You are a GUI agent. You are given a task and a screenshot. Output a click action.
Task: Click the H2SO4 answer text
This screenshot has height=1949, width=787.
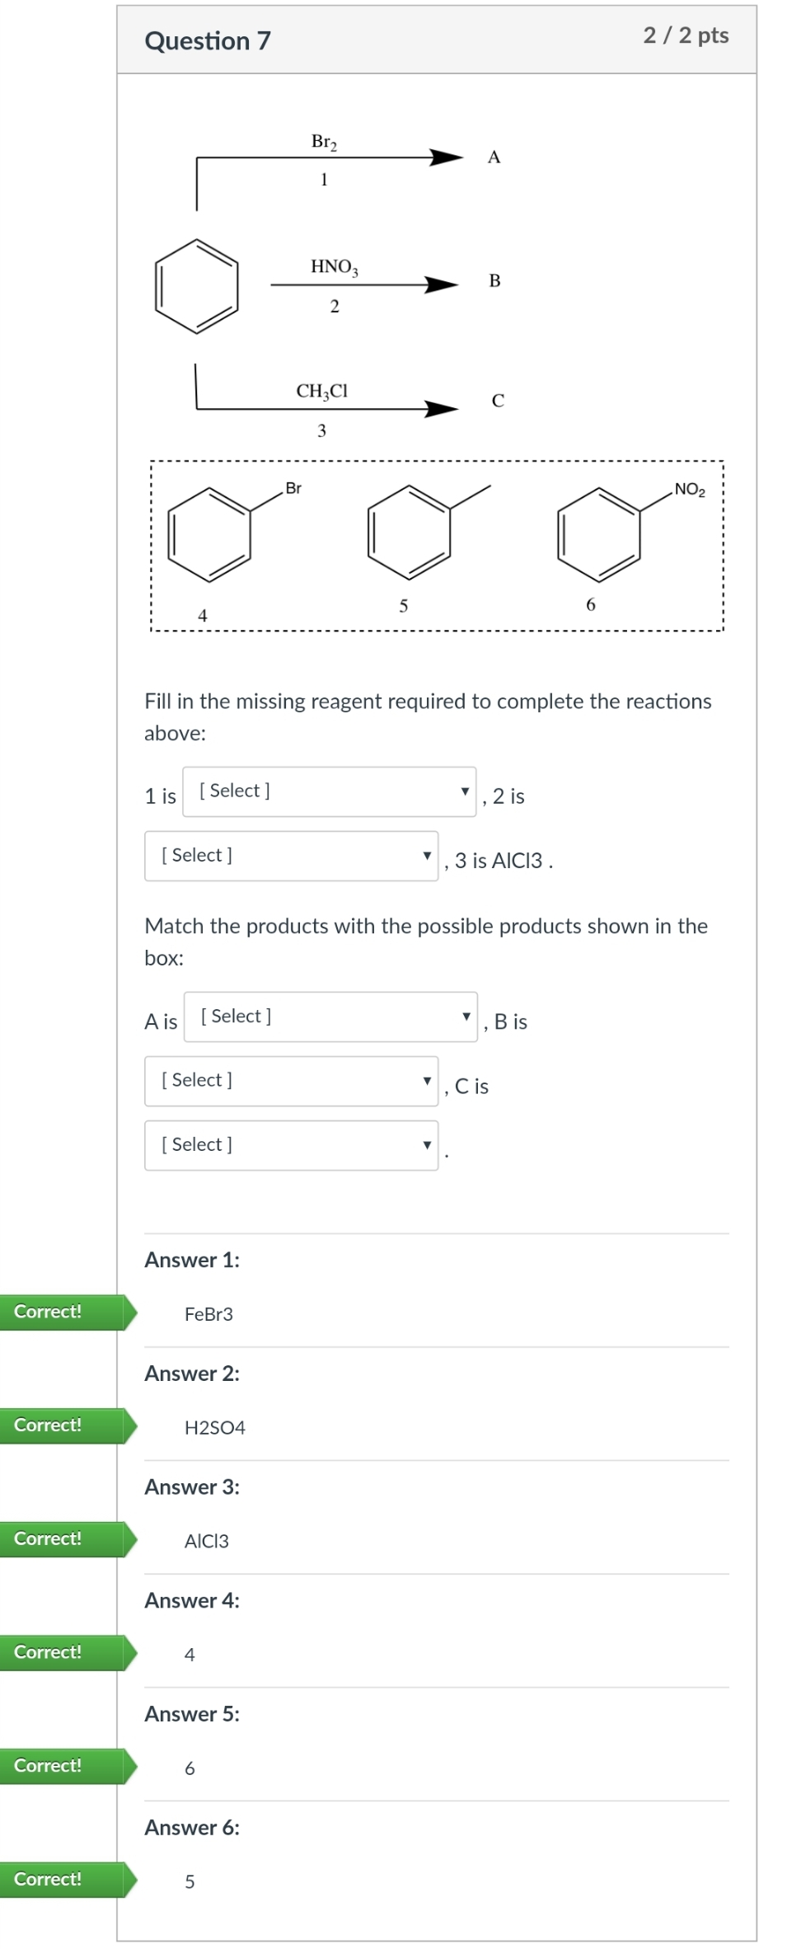pos(214,1428)
